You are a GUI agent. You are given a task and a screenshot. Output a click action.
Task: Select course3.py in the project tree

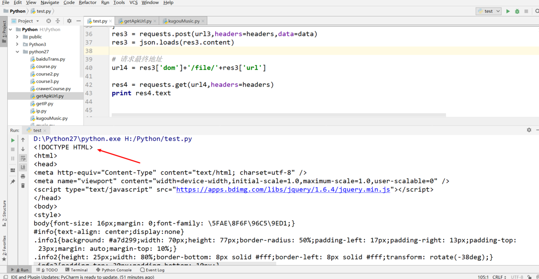pyautogui.click(x=47, y=81)
